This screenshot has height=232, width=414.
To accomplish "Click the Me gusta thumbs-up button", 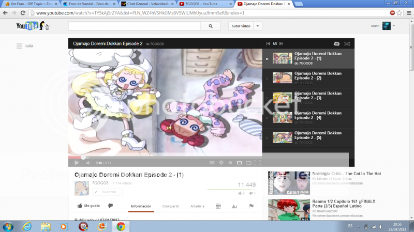I will point(88,206).
